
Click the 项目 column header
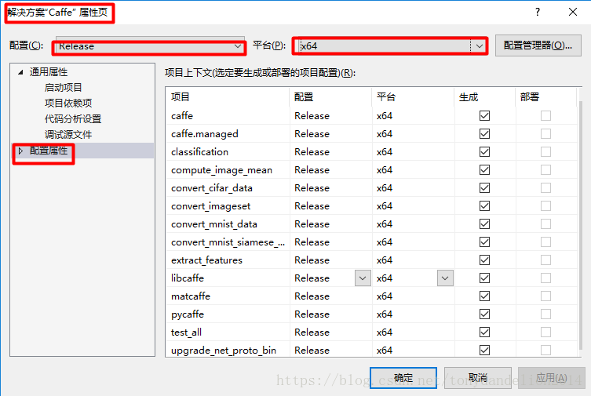tap(228, 97)
